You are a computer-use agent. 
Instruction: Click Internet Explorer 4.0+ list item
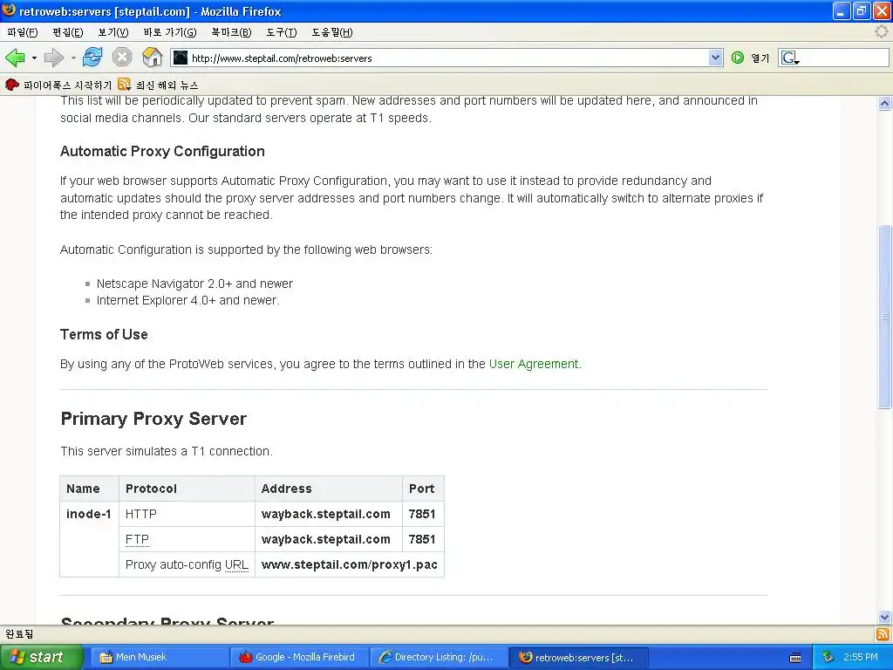[x=188, y=300]
